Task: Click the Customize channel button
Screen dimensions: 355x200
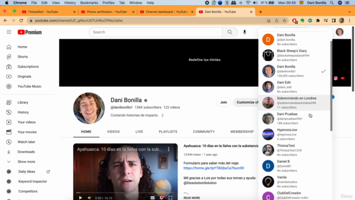Action: pos(246,102)
